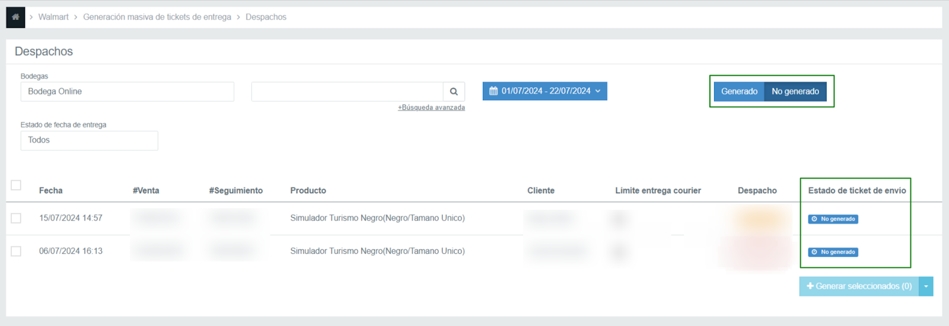Click product name in 15/07/2024 row

[x=377, y=218]
